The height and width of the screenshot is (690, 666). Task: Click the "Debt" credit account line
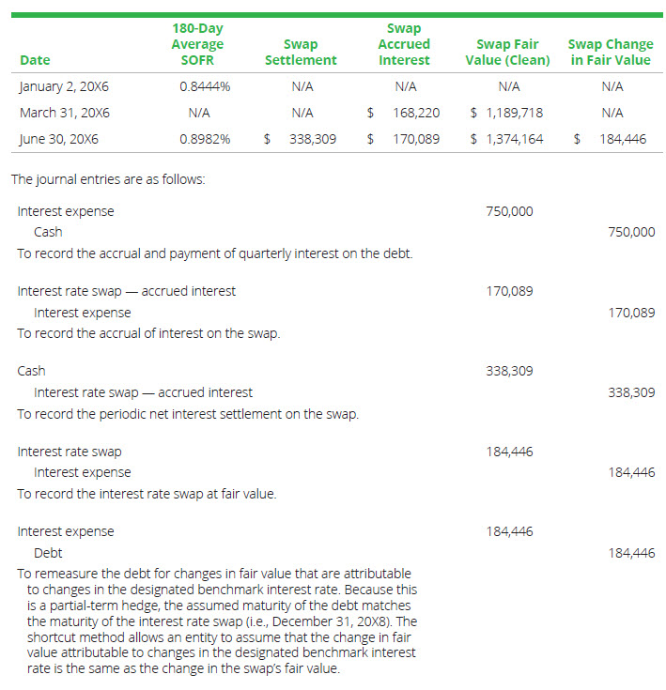[x=48, y=553]
